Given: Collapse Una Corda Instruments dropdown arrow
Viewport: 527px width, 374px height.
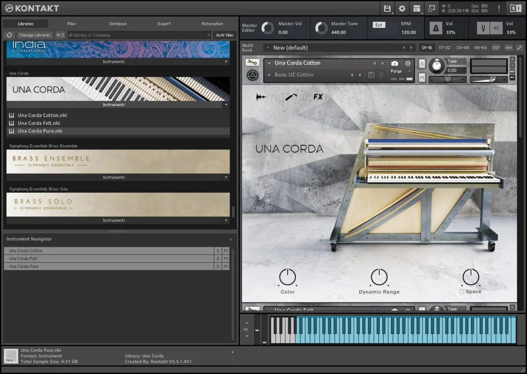Looking at the screenshot, I should coord(226,105).
